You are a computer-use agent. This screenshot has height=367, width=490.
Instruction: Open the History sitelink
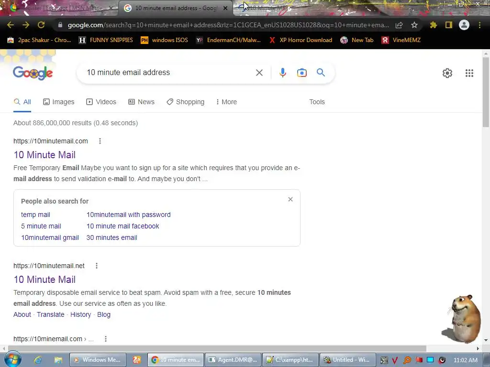(80, 314)
